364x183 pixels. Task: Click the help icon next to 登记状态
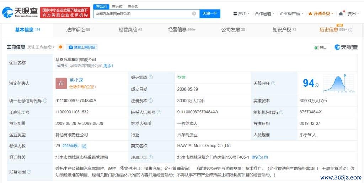click(151, 78)
